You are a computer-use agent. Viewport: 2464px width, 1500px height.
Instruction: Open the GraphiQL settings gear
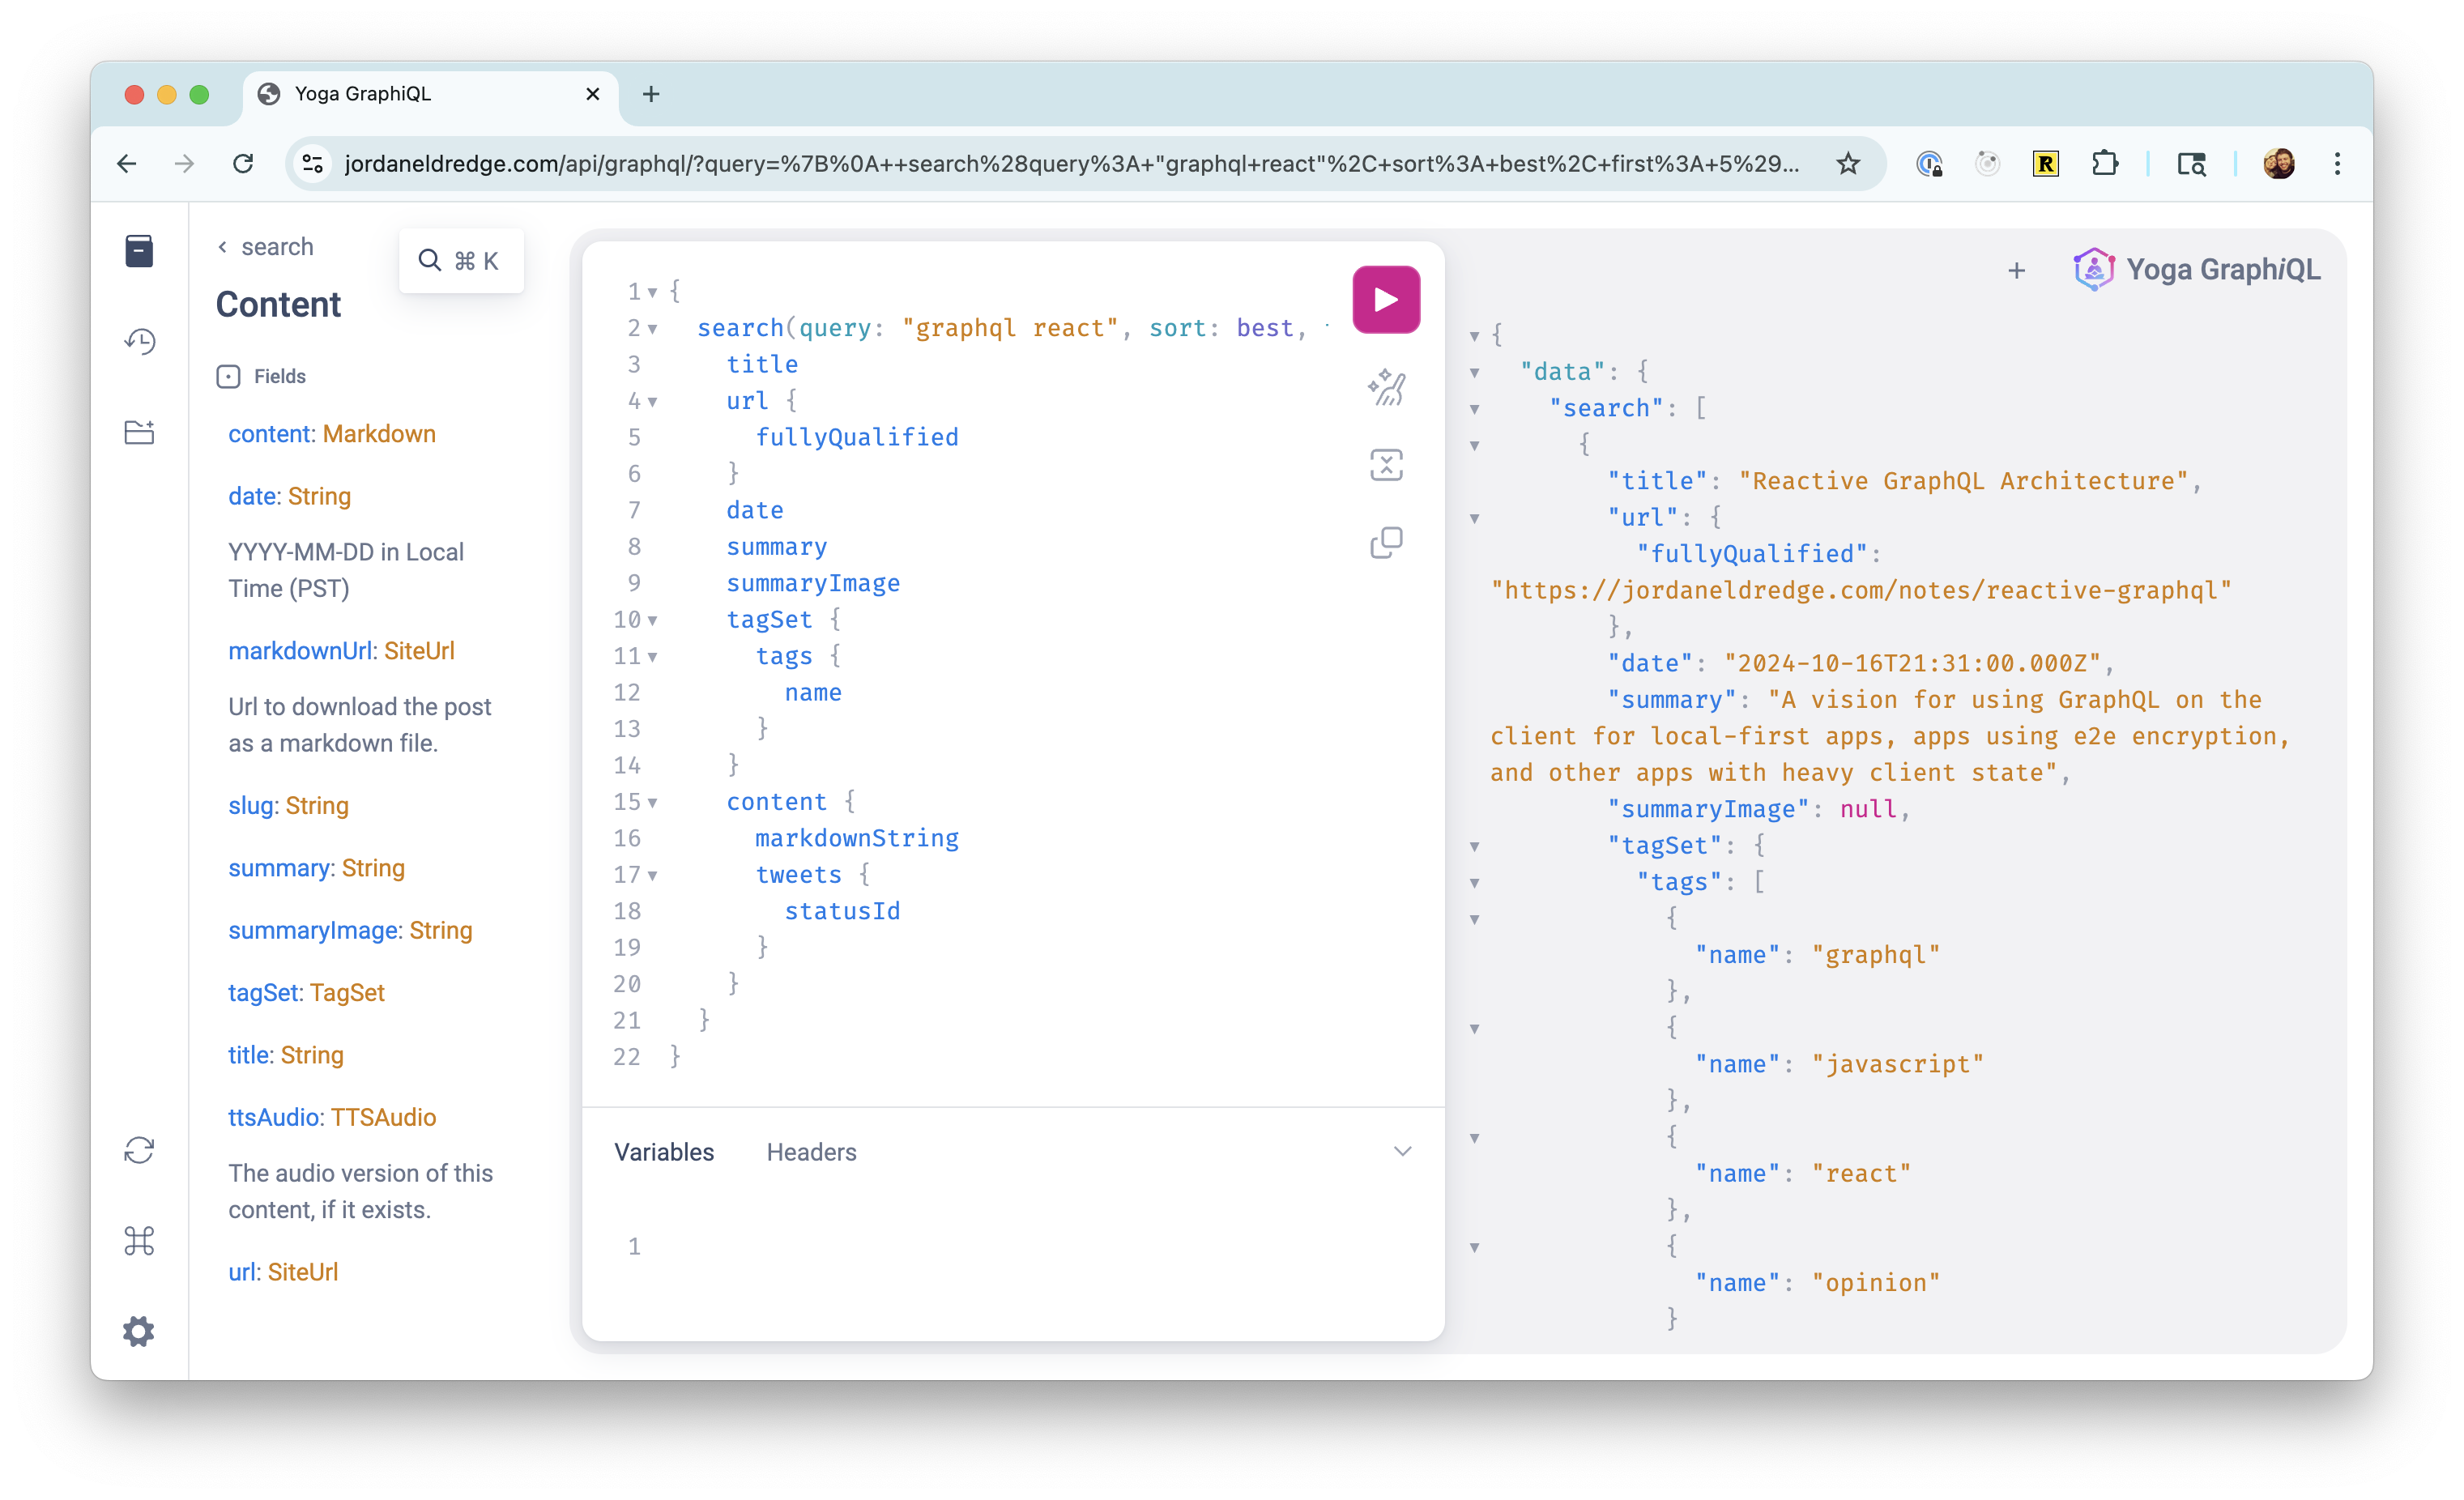pyautogui.click(x=139, y=1331)
